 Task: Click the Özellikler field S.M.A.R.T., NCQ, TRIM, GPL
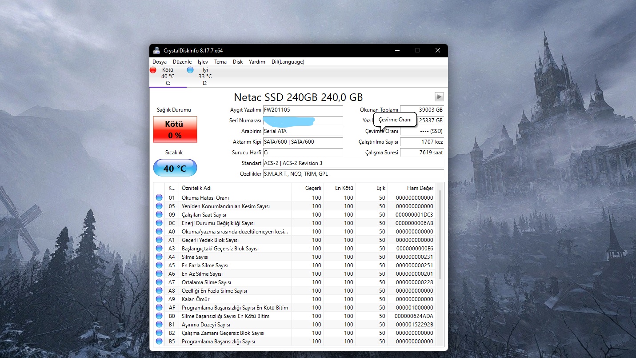pos(353,174)
